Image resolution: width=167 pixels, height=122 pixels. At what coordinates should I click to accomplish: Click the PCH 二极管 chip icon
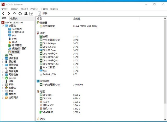coord(41,67)
